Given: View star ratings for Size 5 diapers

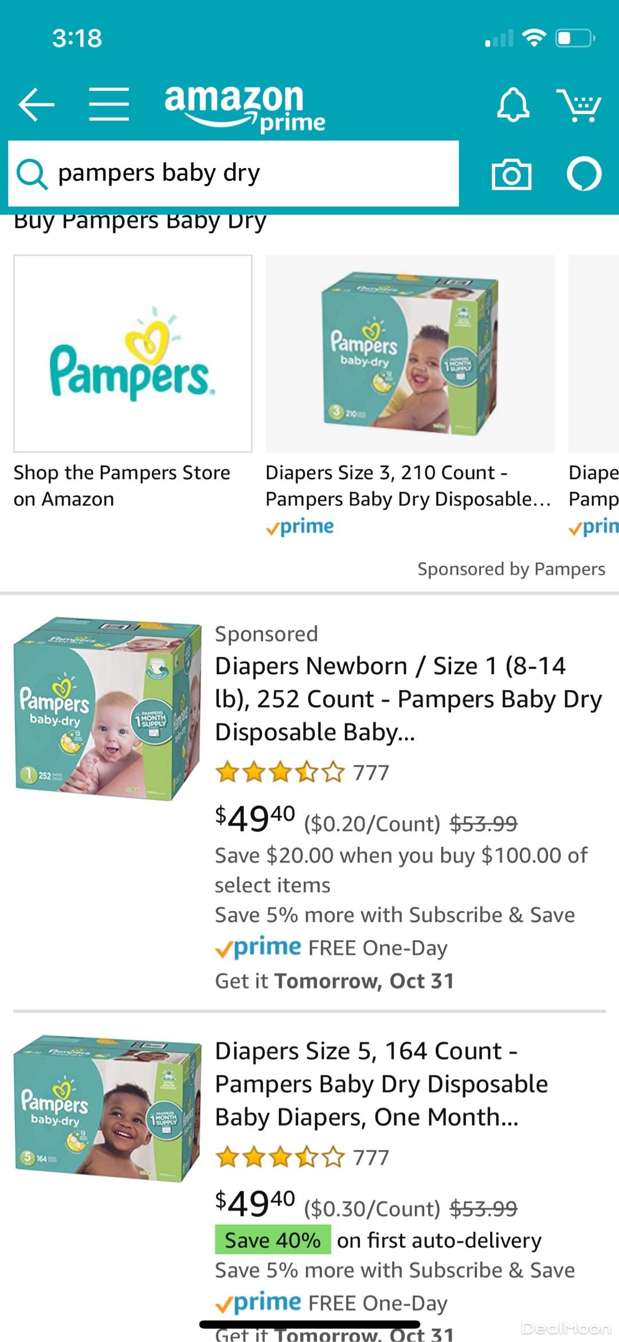Looking at the screenshot, I should [x=280, y=1158].
